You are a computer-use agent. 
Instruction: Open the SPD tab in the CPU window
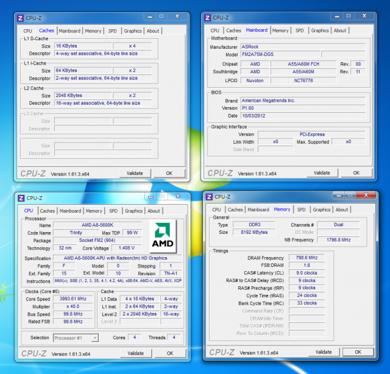pos(113,211)
